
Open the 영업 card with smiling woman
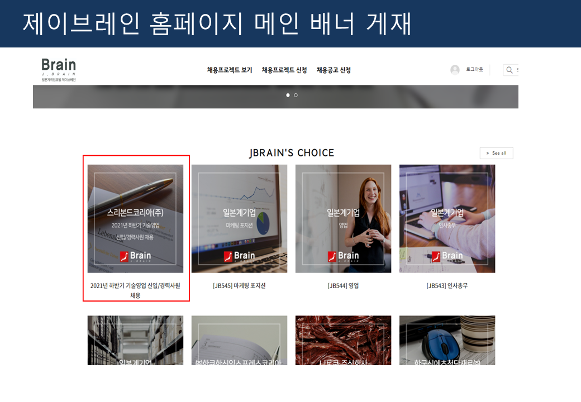[x=343, y=219]
